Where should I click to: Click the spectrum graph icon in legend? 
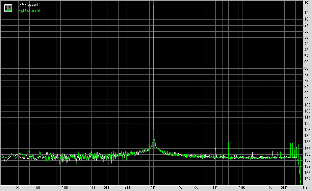pos(8,8)
